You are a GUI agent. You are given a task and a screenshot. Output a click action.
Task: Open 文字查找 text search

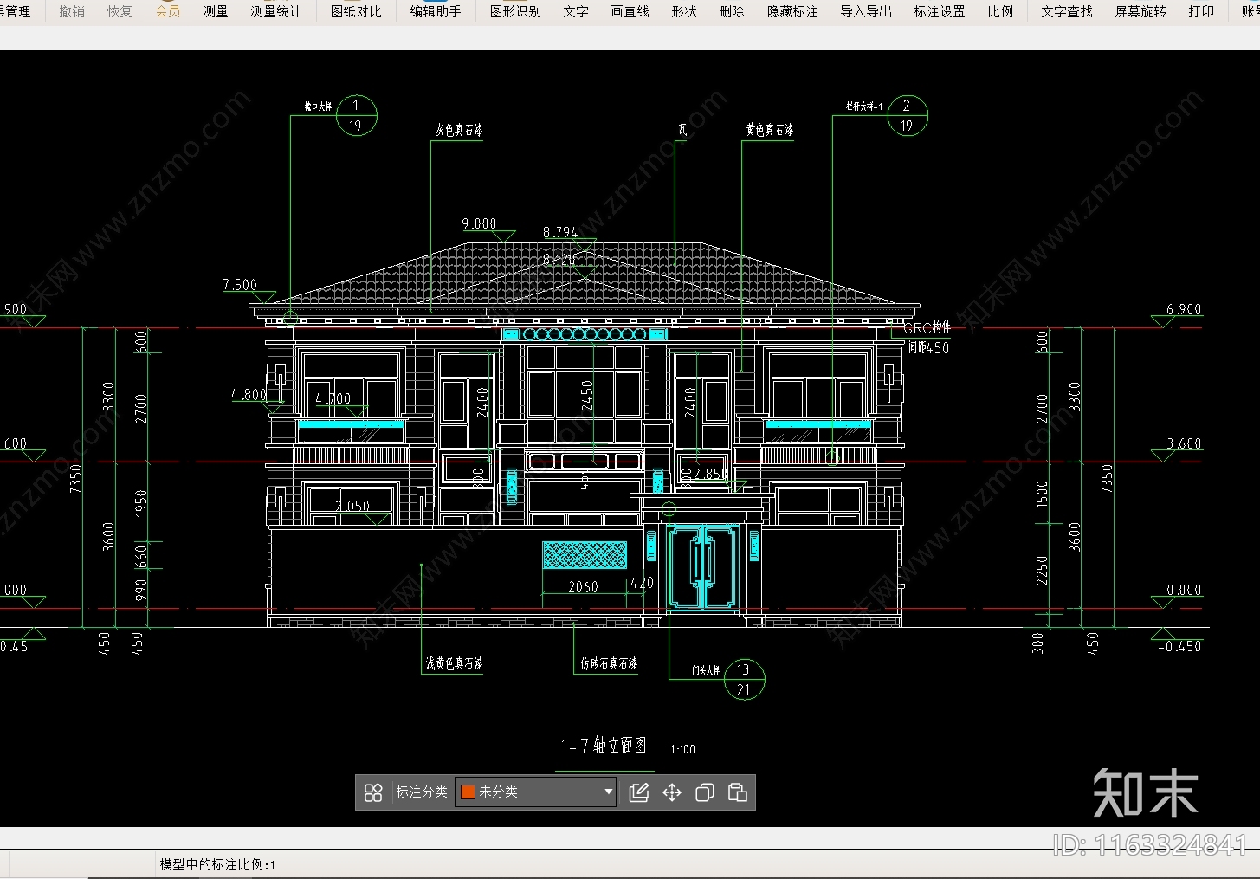[x=1067, y=11]
